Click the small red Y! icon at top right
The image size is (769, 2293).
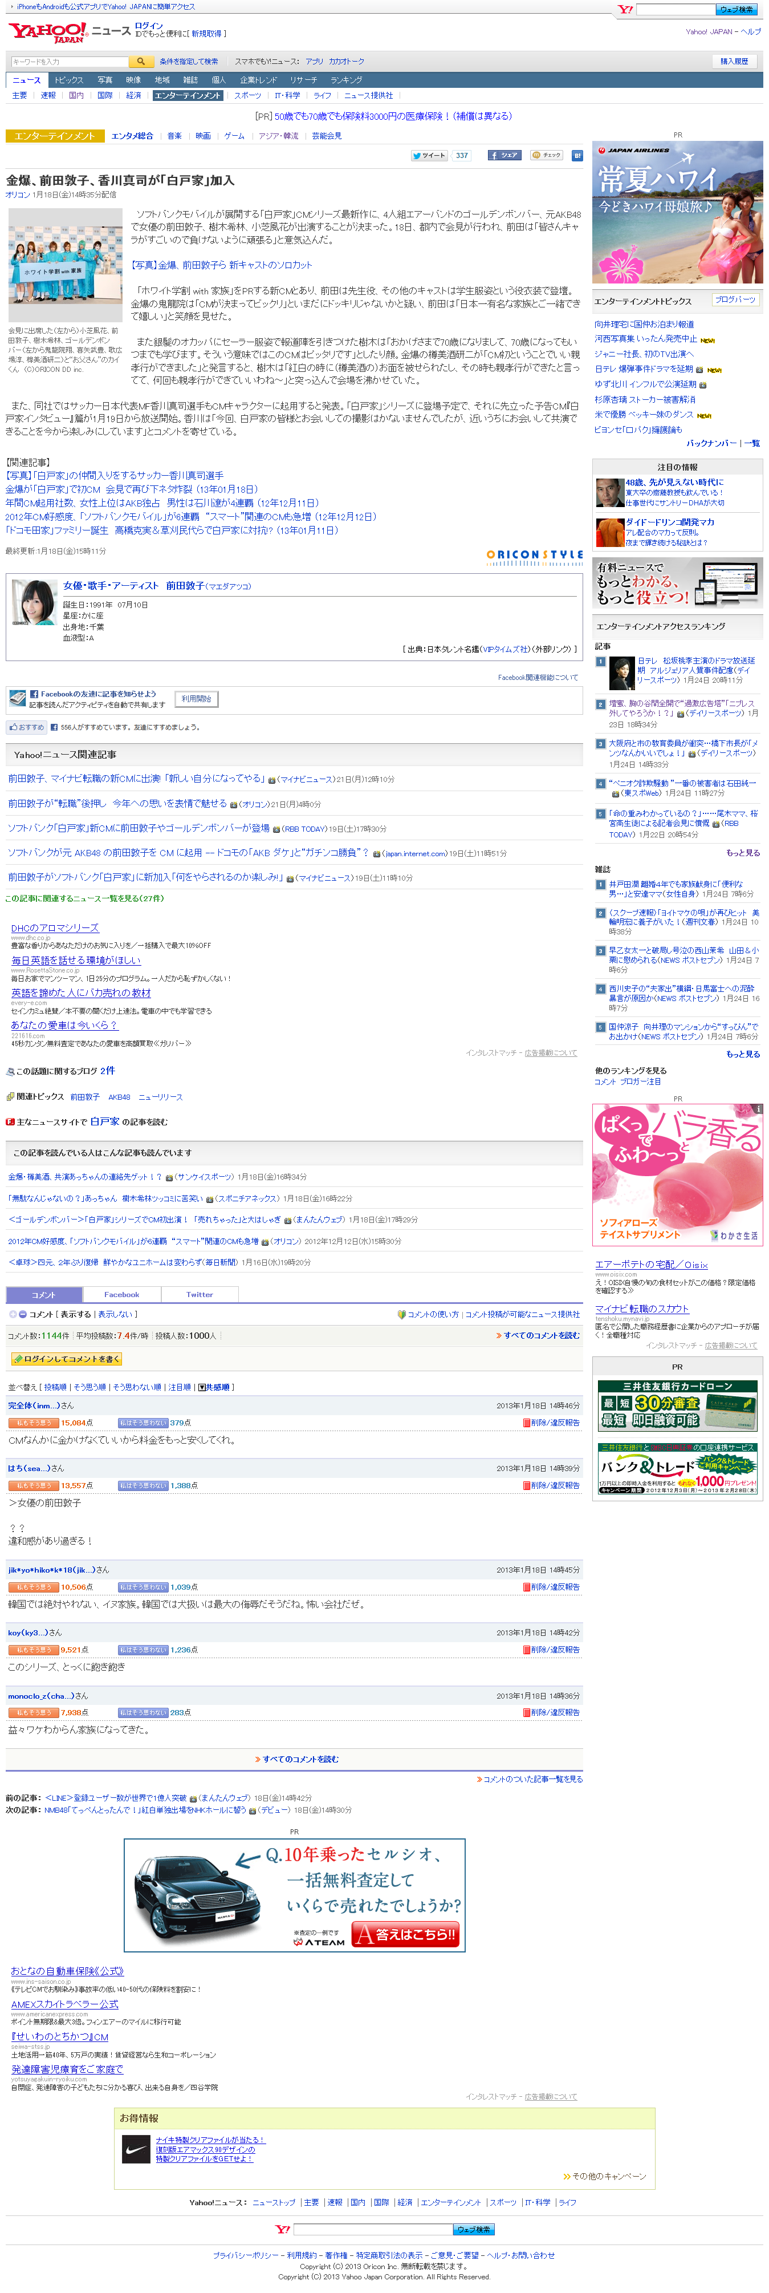click(x=626, y=9)
